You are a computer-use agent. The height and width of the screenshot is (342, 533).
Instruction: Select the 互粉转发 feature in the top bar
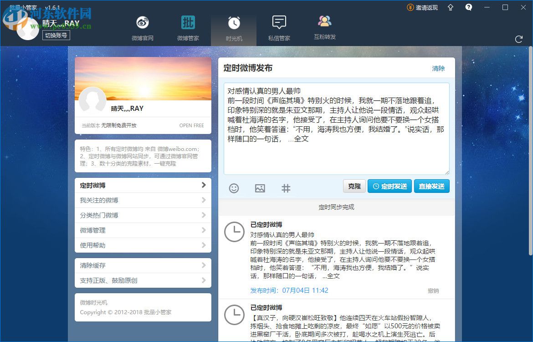324,27
